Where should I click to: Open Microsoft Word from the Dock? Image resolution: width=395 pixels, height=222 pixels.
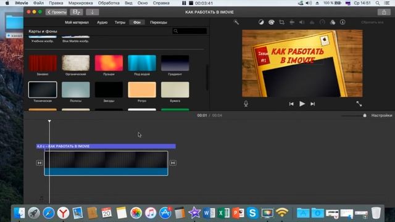pos(209,213)
